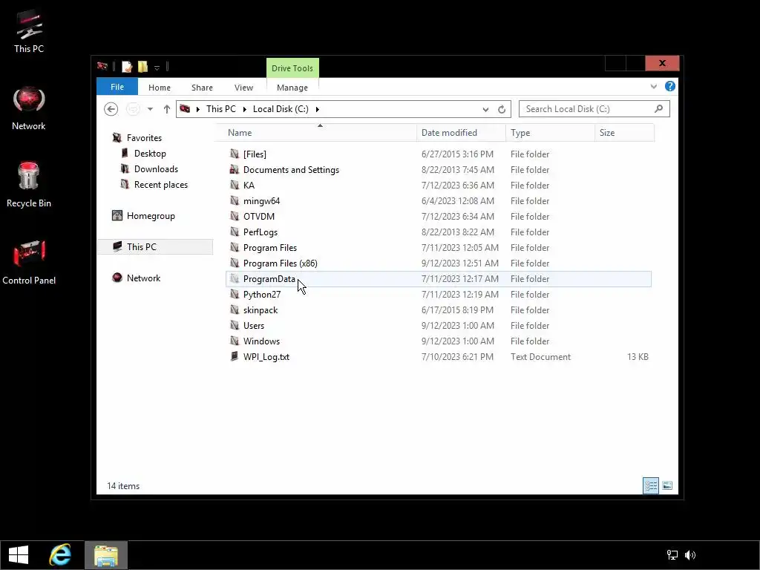
Task: Click the Documents and Settings folder icon
Action: (x=235, y=169)
